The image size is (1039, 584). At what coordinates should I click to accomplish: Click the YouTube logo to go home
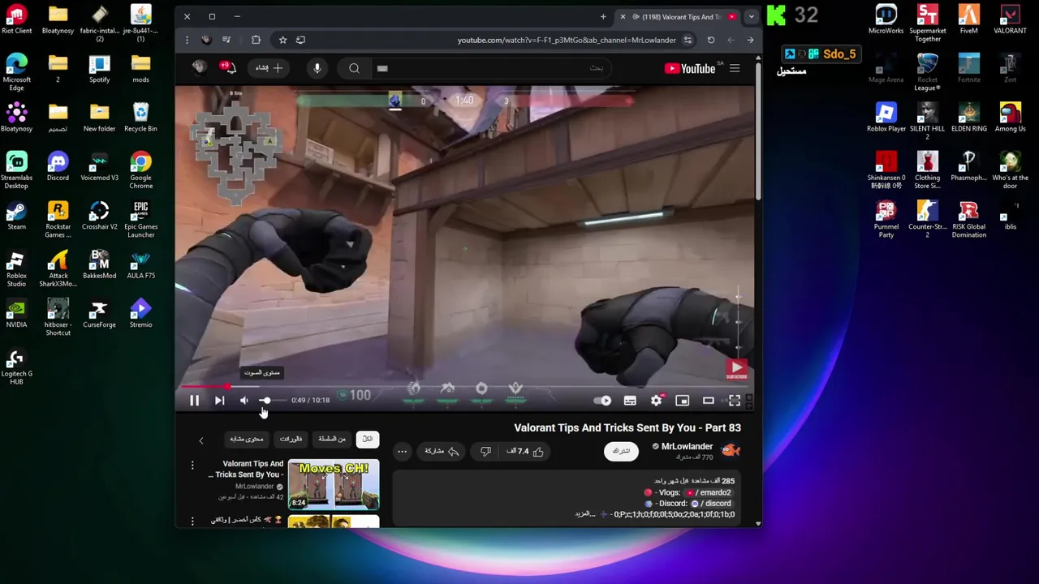pyautogui.click(x=690, y=69)
